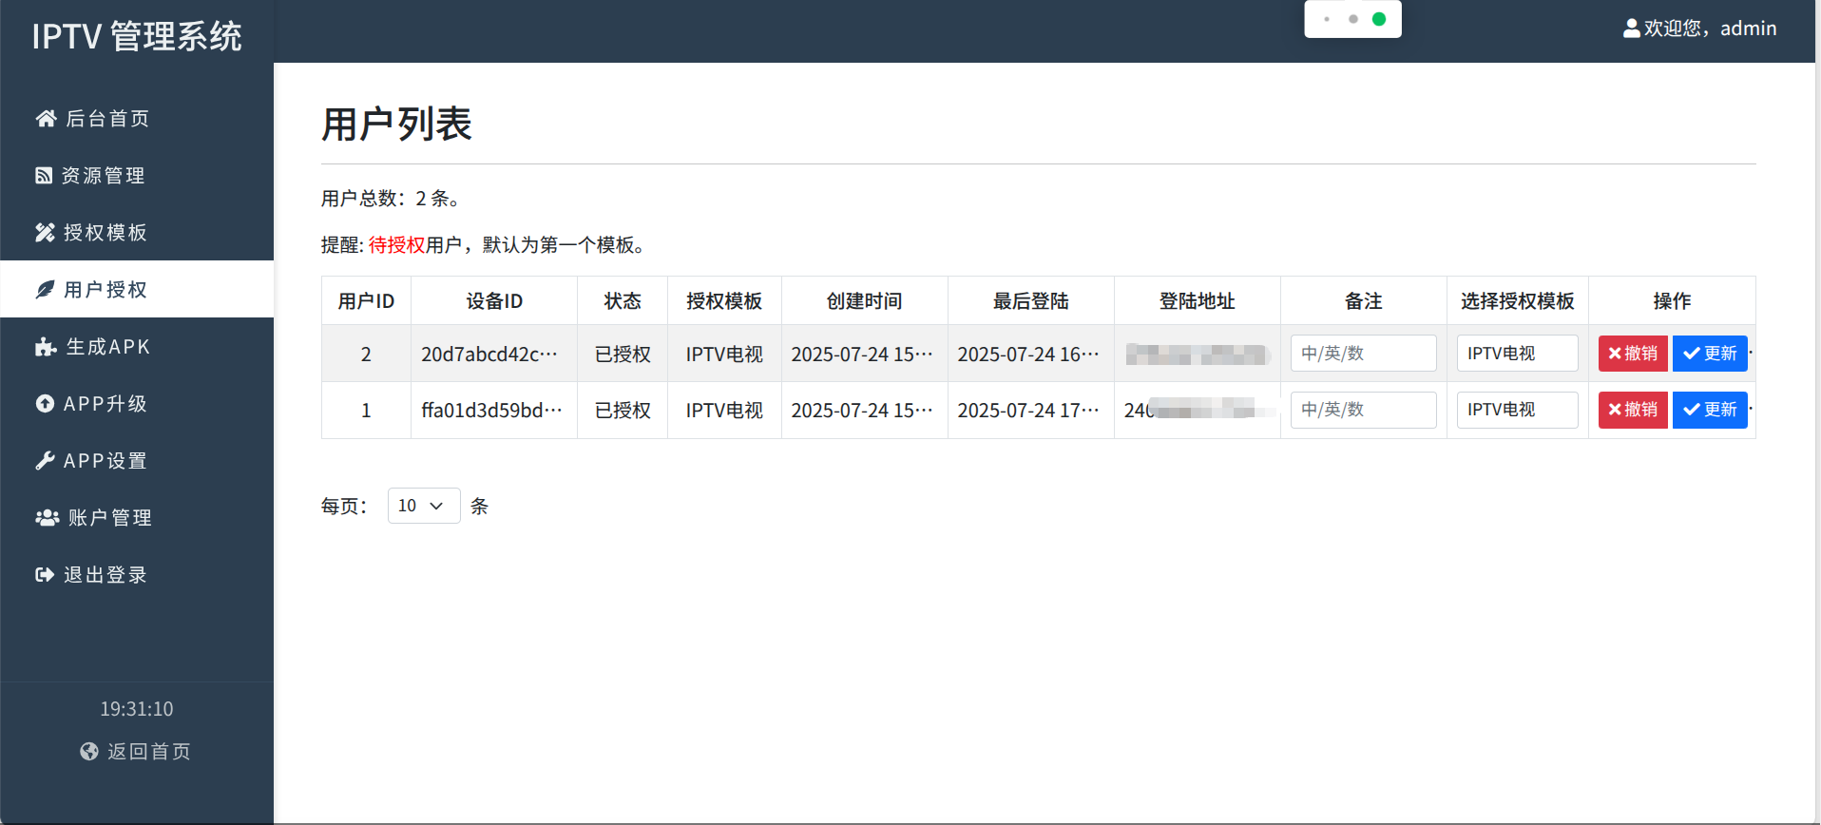
Task: Click the 已授权 status for user ID 1
Action: click(623, 410)
